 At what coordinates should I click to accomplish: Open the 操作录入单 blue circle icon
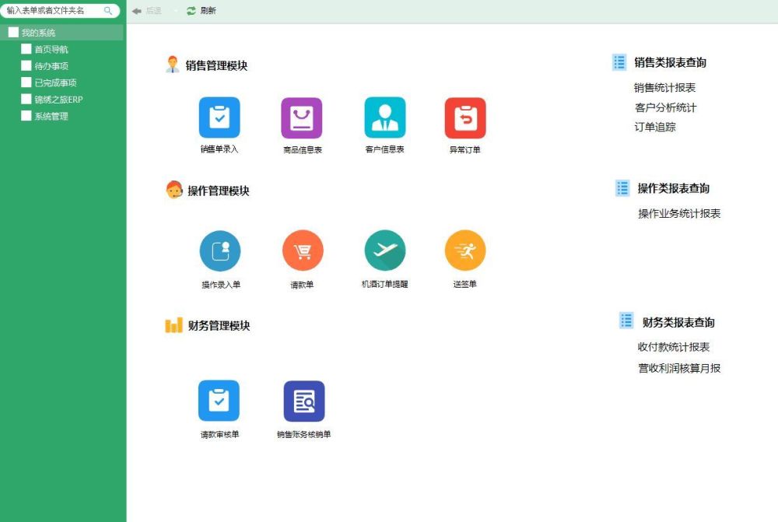(220, 251)
